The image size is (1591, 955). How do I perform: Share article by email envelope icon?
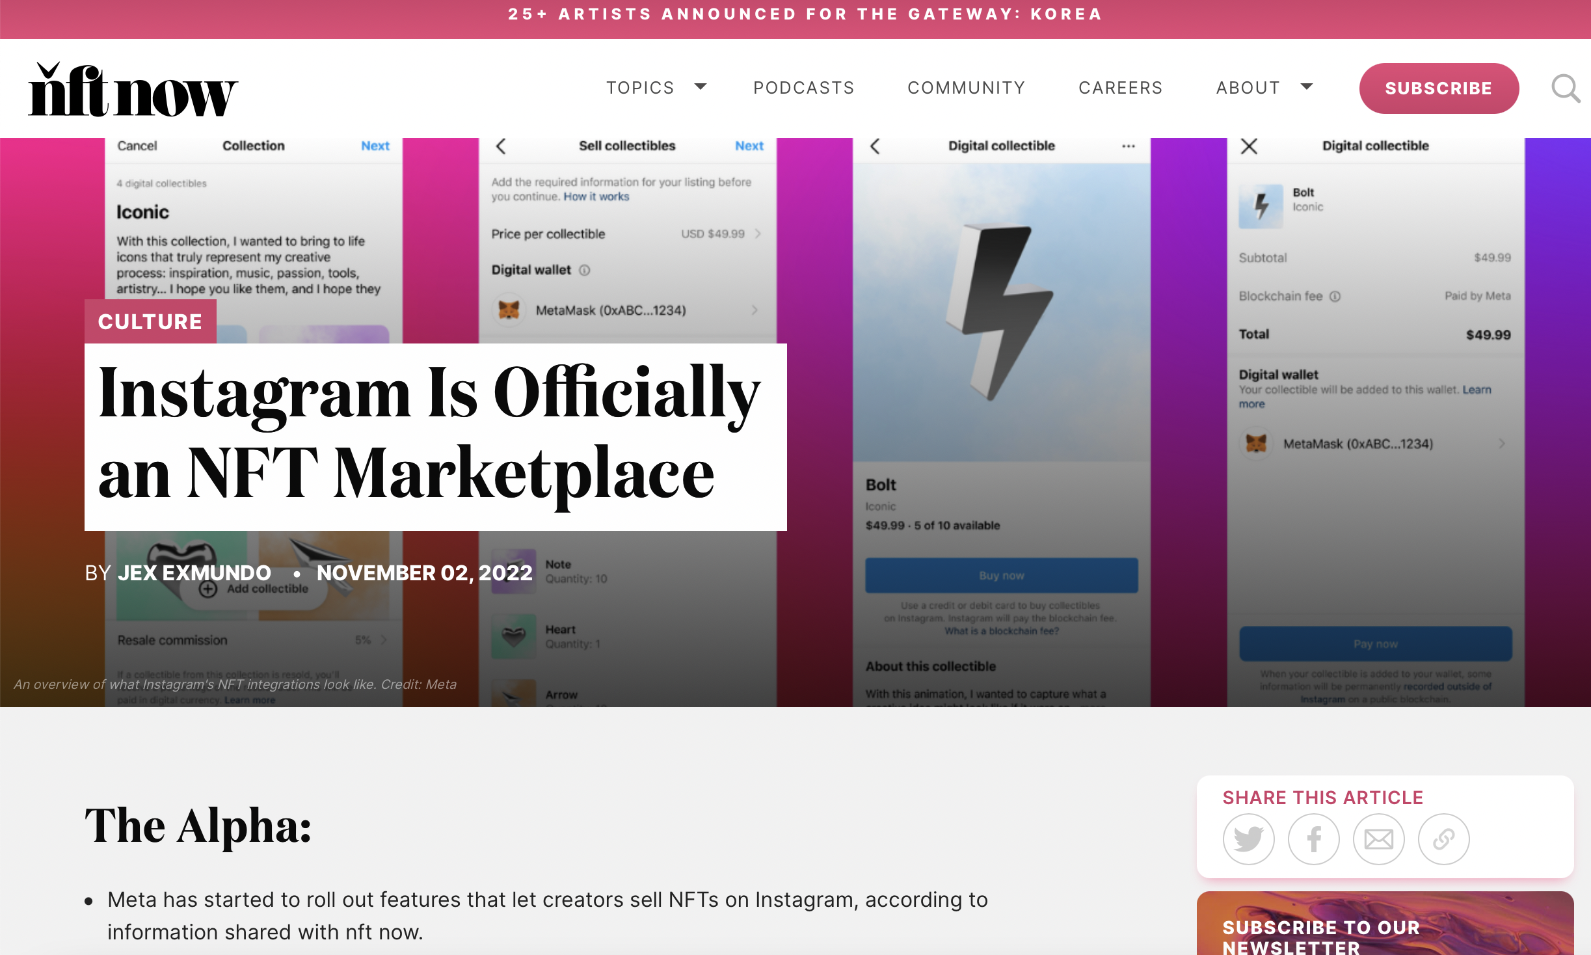[x=1378, y=839]
